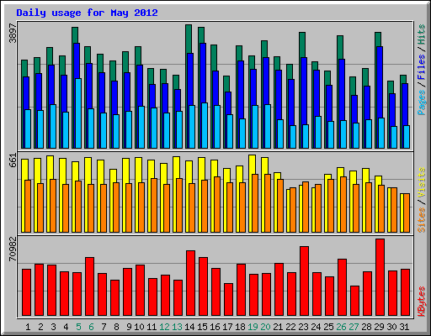Click green weekend day label 13

pyautogui.click(x=177, y=327)
